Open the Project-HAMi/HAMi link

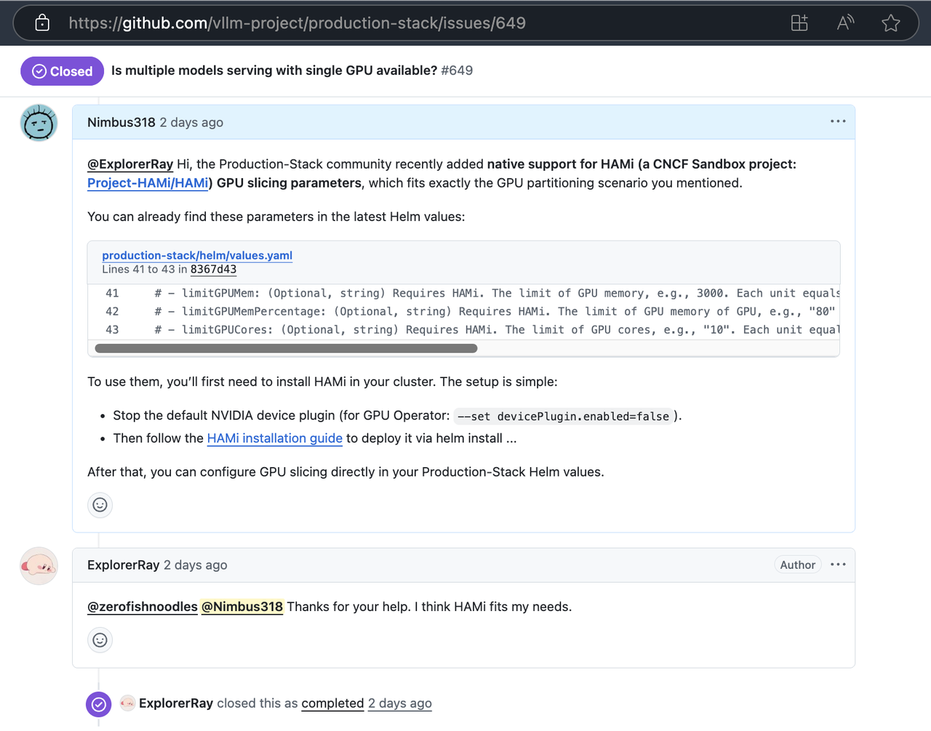click(148, 183)
